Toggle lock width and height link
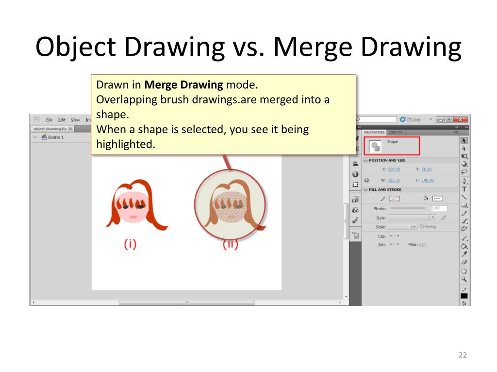The image size is (497, 372). 366,180
